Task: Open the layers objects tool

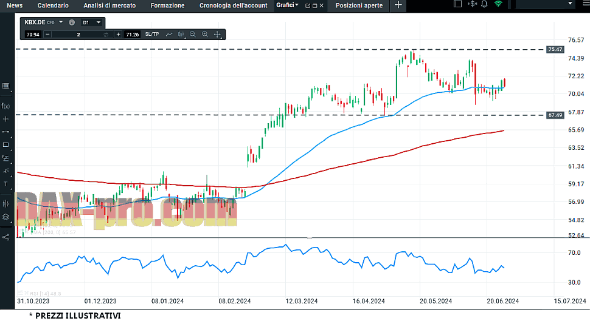Action: (5, 217)
